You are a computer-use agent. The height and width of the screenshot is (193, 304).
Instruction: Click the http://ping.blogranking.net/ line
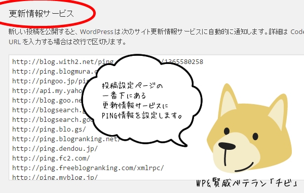[66, 139]
